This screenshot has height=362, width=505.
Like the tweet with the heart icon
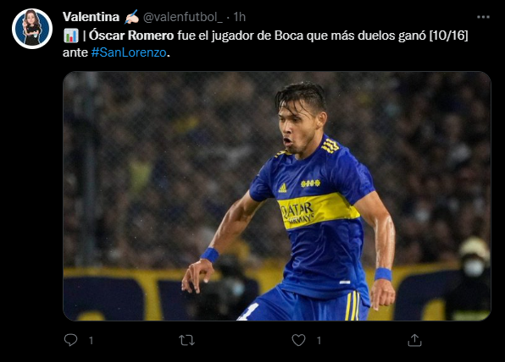click(298, 340)
